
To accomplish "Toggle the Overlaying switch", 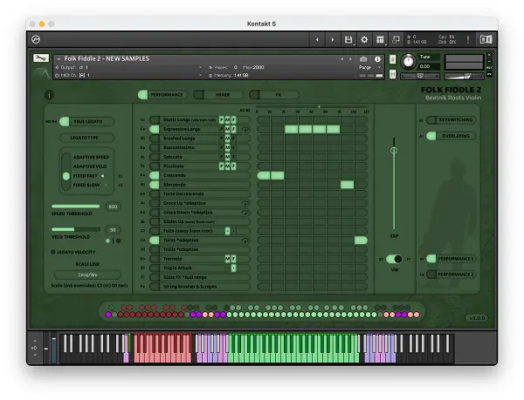I will [x=451, y=136].
